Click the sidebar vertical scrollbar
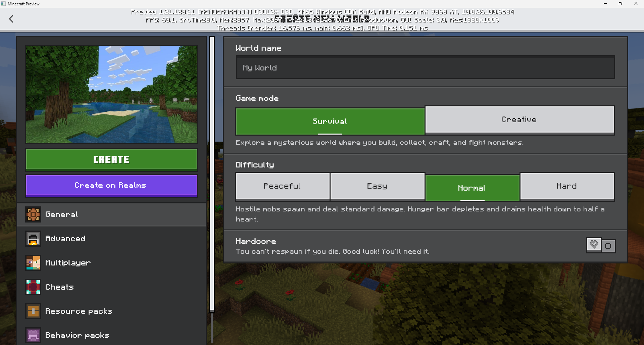This screenshot has height=345, width=644. [x=212, y=174]
